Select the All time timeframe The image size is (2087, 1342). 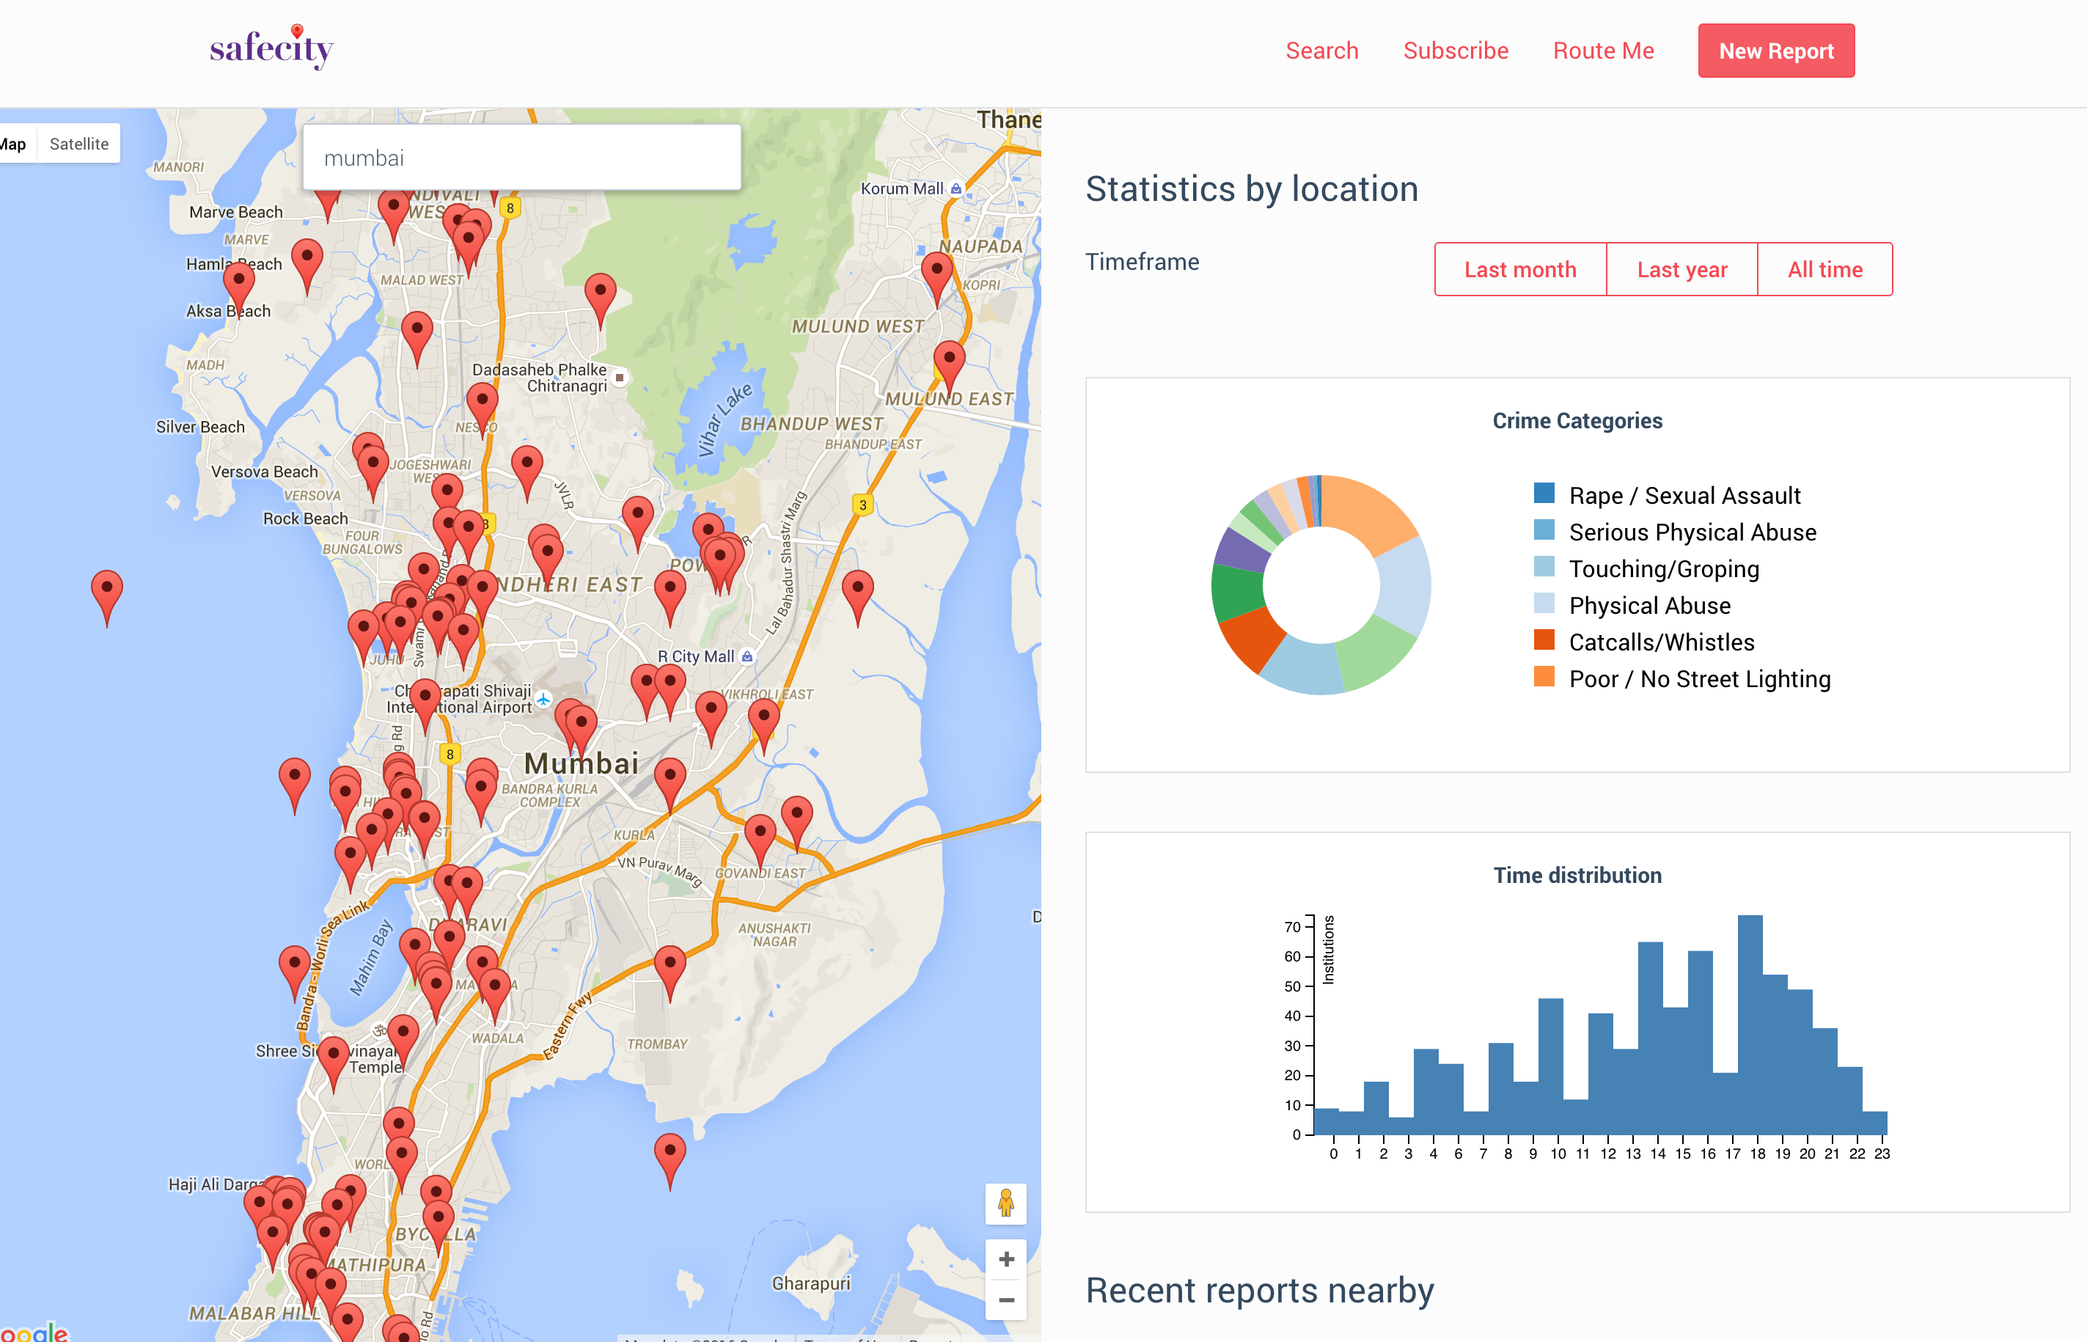[x=1824, y=269]
